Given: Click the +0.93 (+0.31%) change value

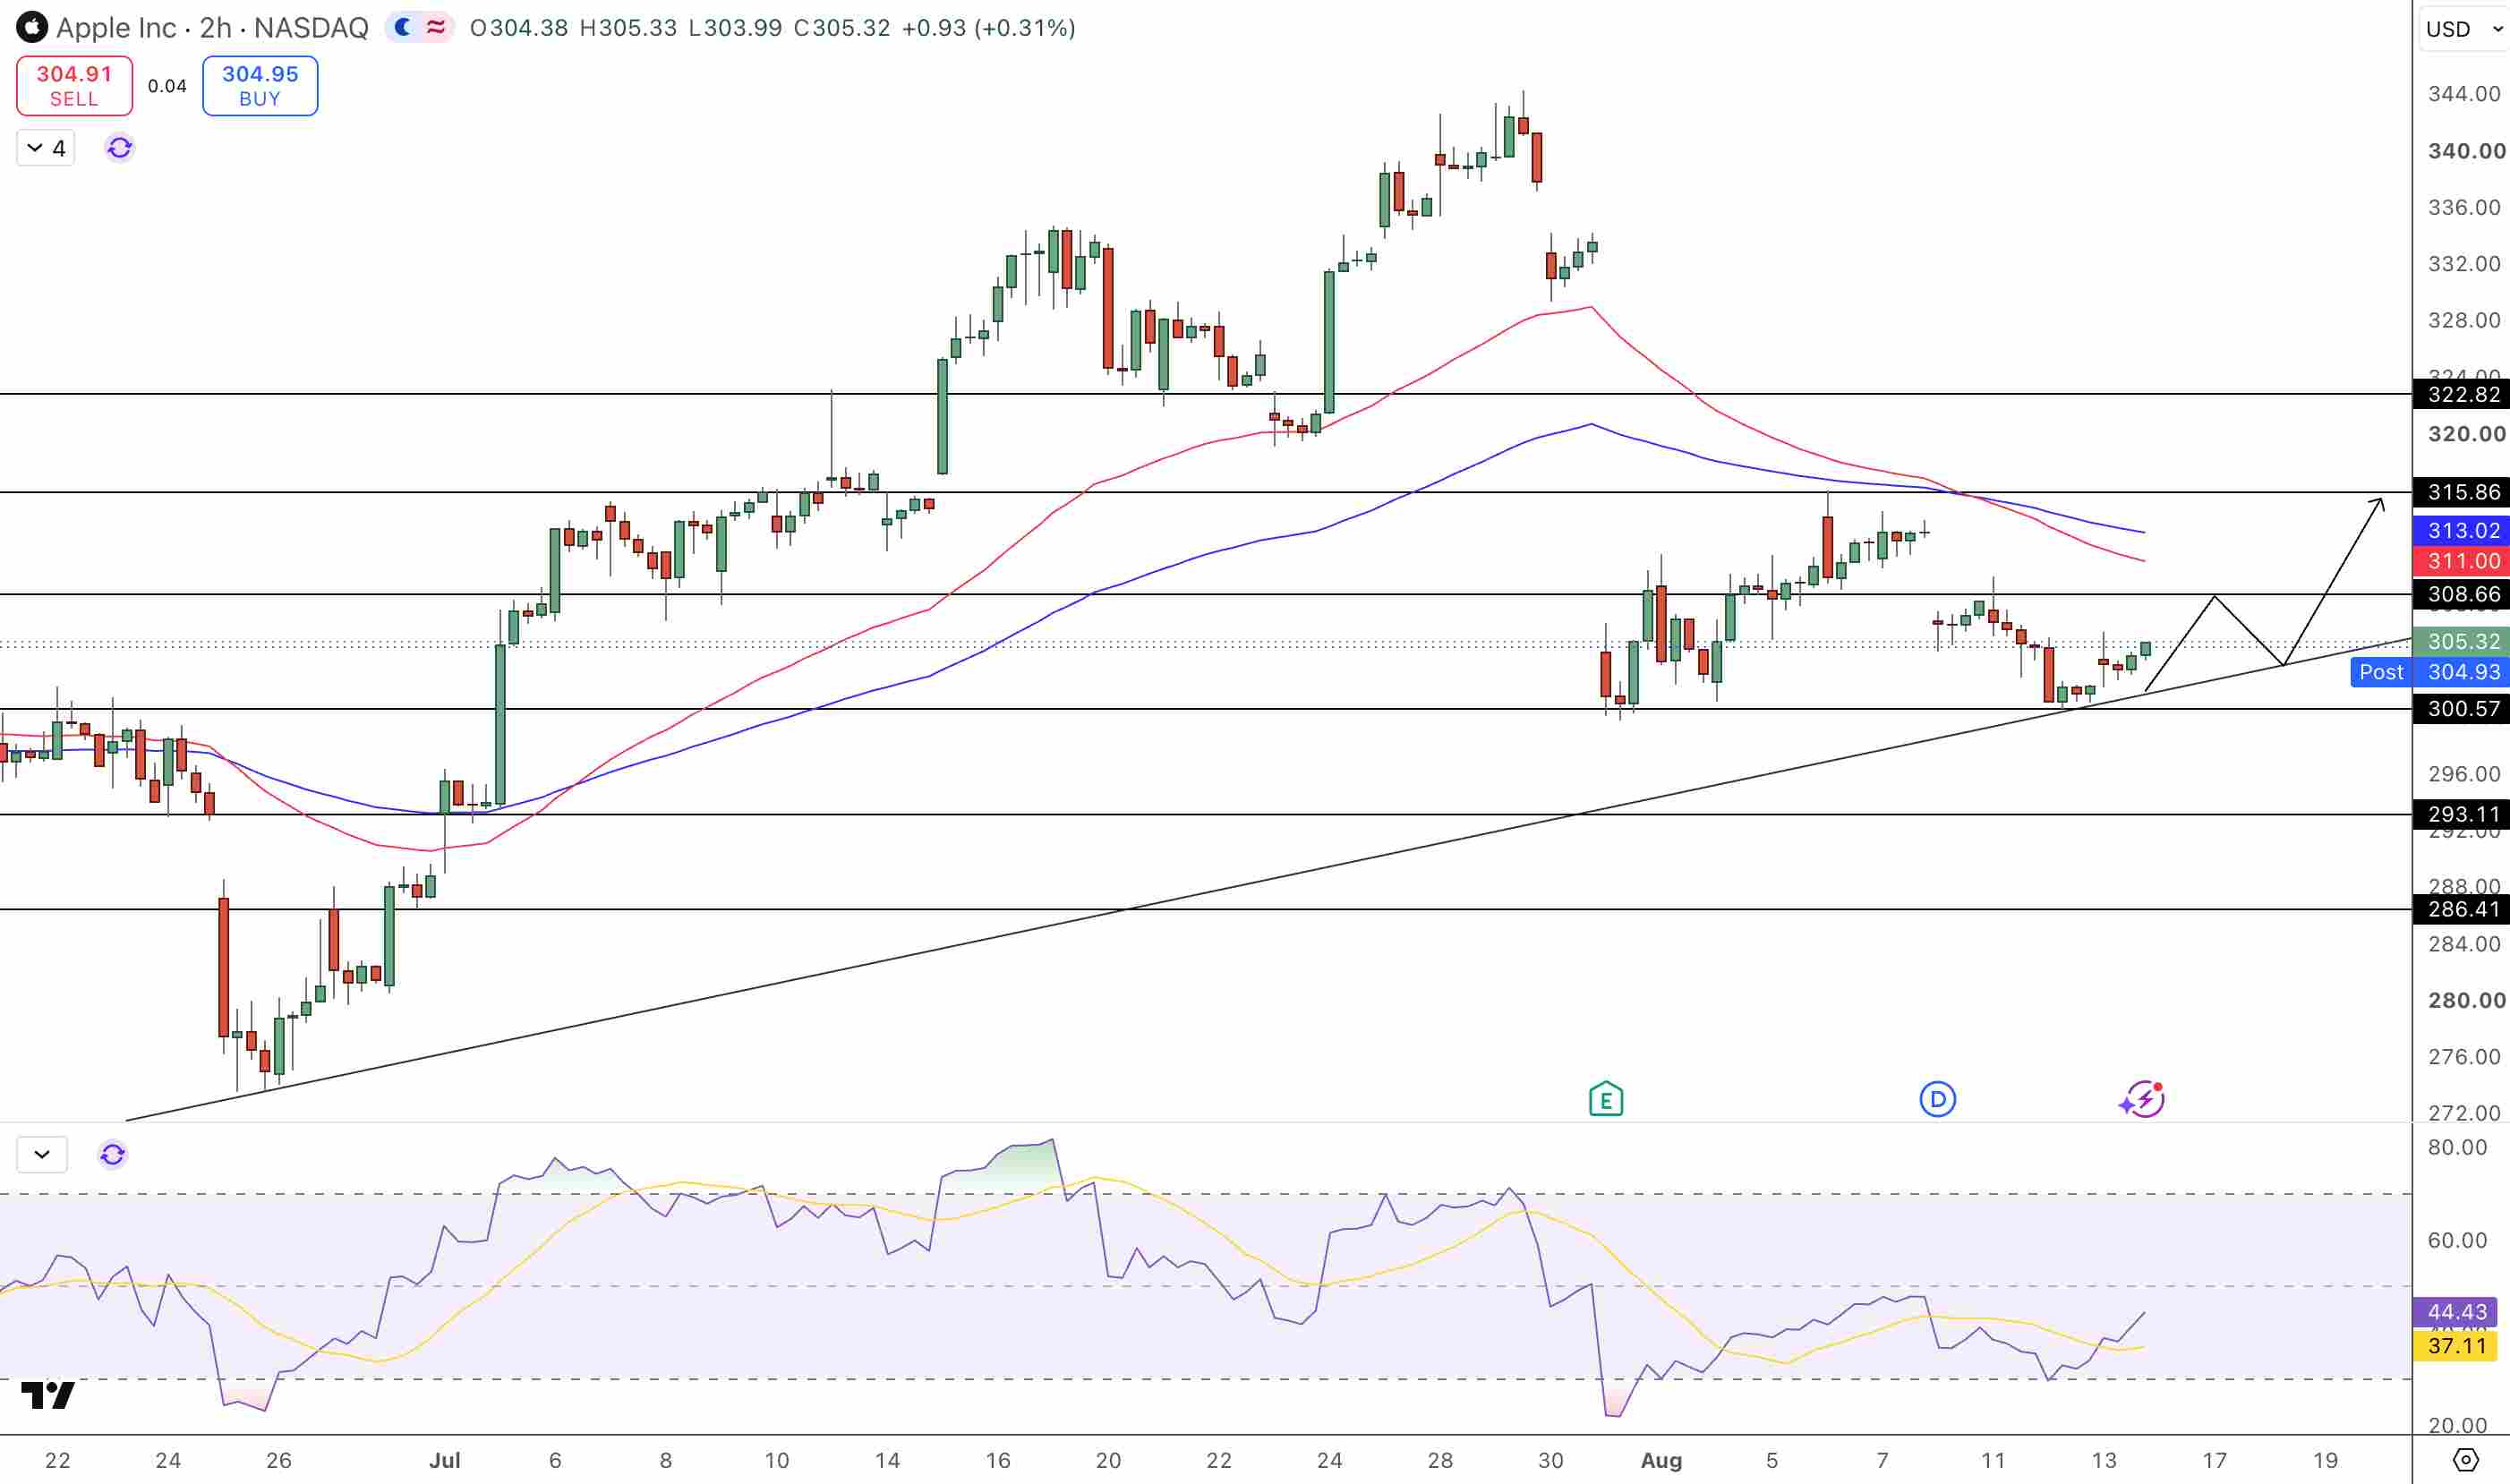Looking at the screenshot, I should pyautogui.click(x=988, y=27).
